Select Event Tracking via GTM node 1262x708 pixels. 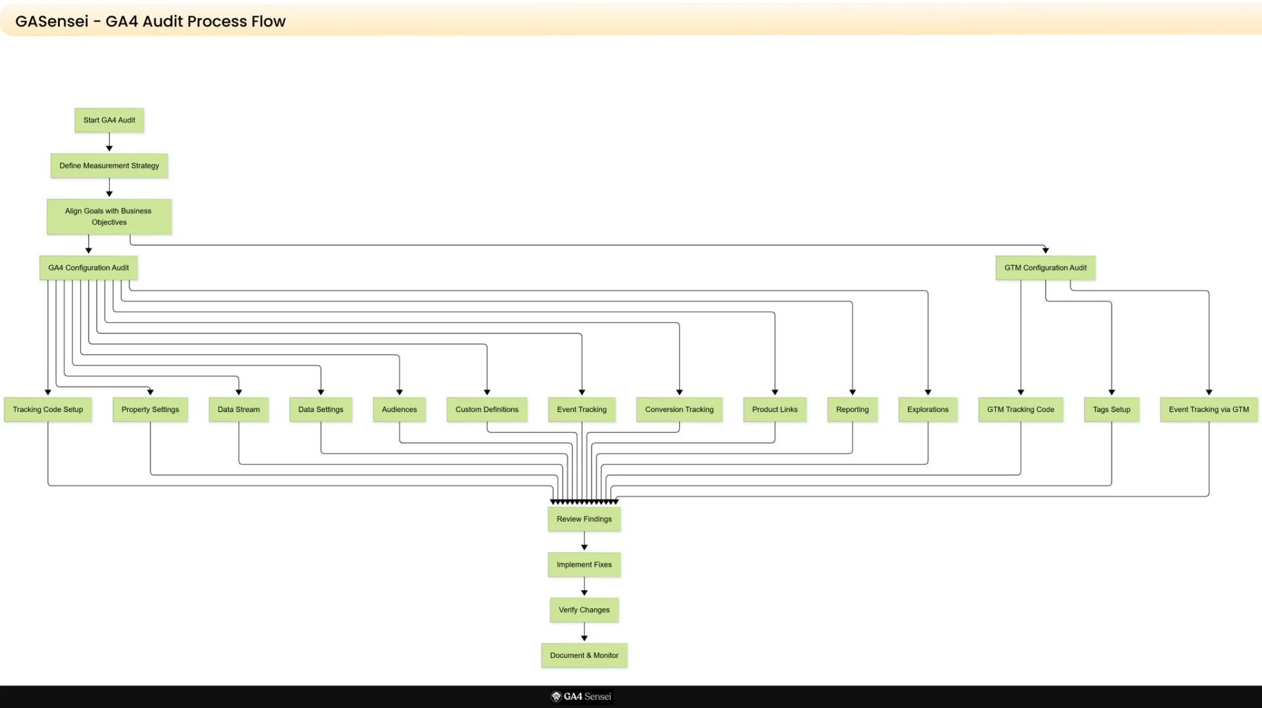point(1208,410)
